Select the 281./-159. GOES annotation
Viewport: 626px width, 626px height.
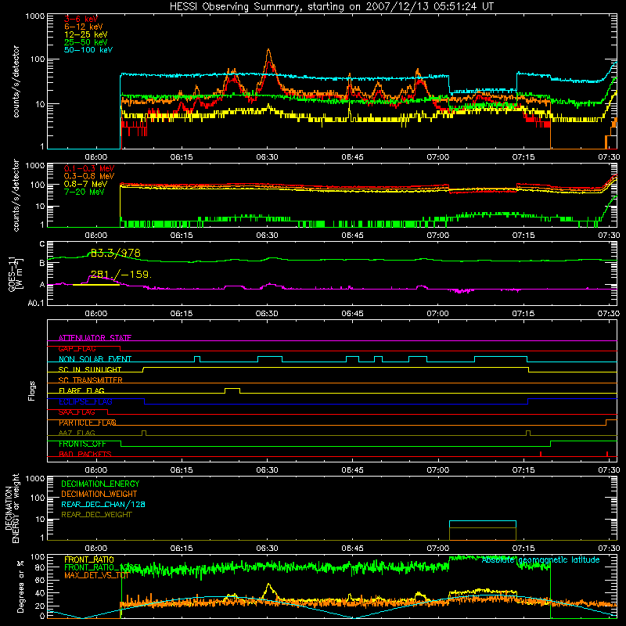point(121,275)
